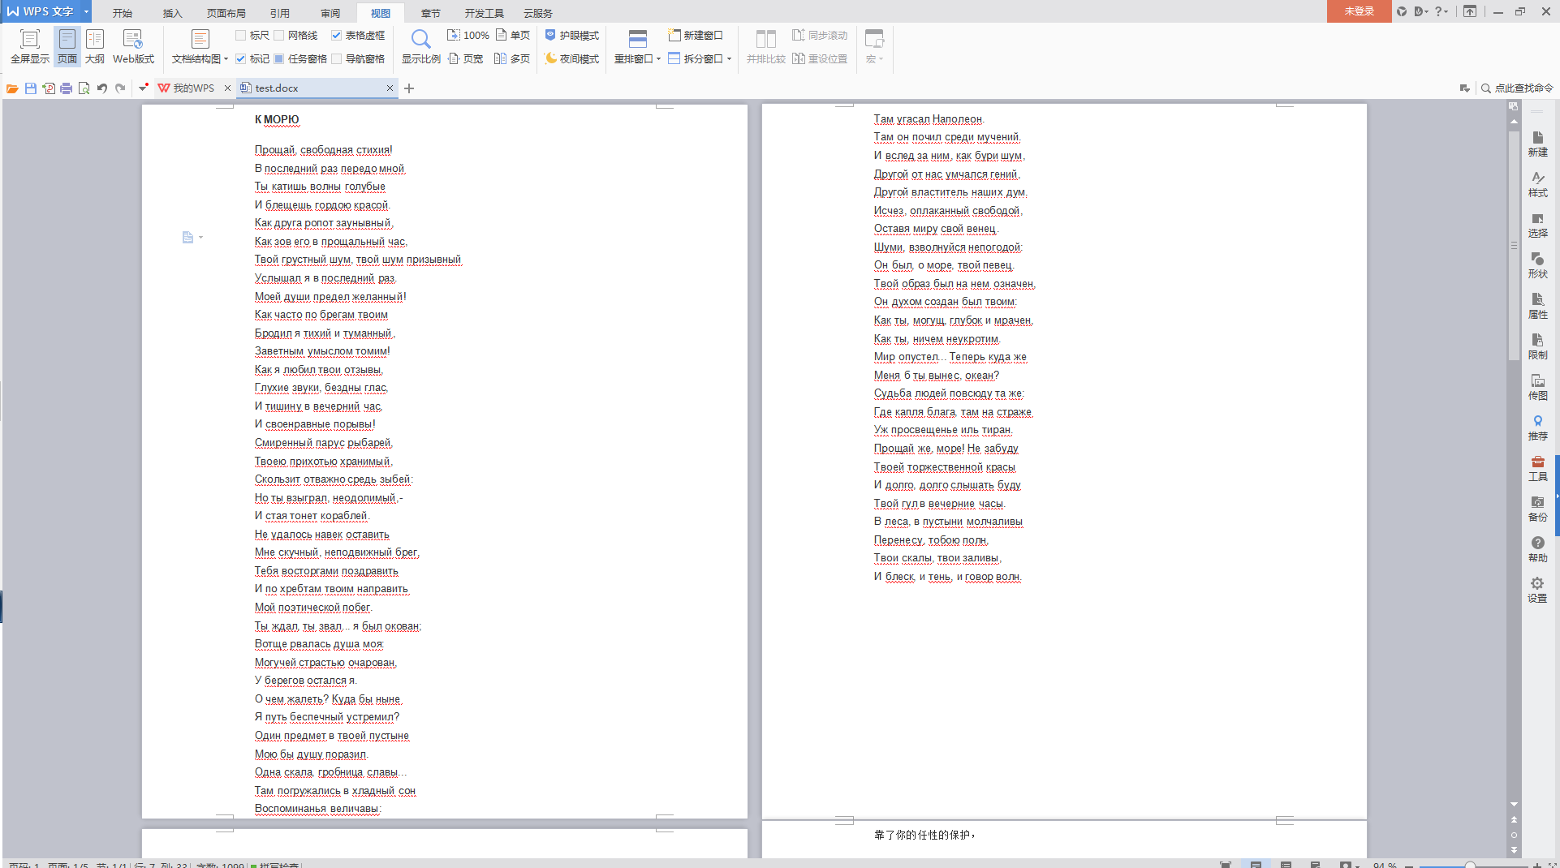Save the document with floppy icon
This screenshot has width=1560, height=868.
click(30, 88)
